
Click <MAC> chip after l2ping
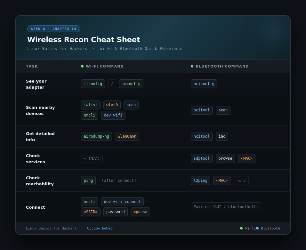pyautogui.click(x=222, y=181)
